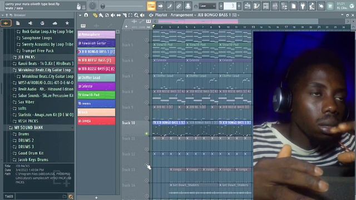Toggle the playlist magnet snap icon
This screenshot has height=200, width=356.
[86, 15]
